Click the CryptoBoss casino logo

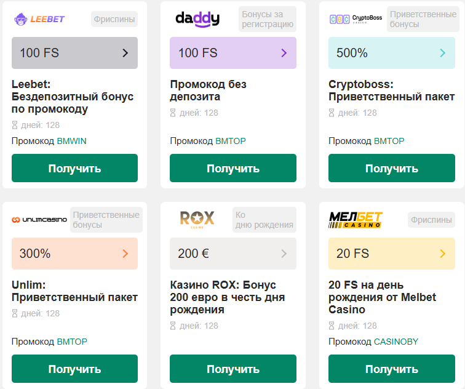[x=356, y=19]
